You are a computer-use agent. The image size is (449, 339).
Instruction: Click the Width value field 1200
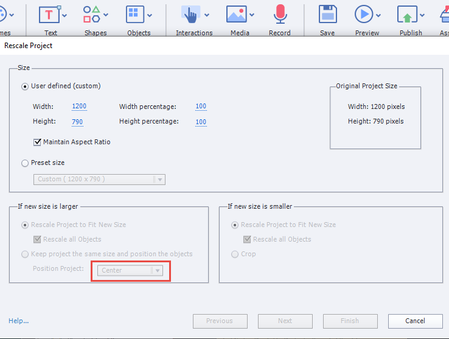79,107
